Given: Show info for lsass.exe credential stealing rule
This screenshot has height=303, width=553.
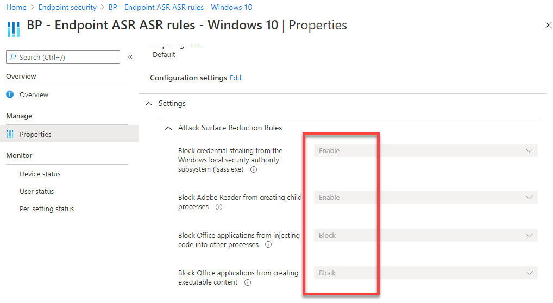Looking at the screenshot, I should [x=254, y=169].
